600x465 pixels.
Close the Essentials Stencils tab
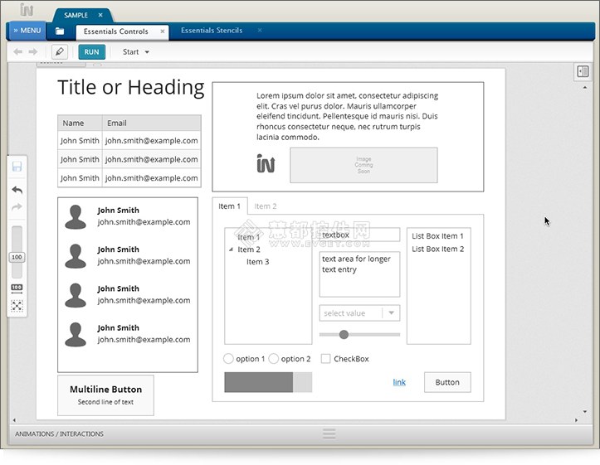[260, 30]
